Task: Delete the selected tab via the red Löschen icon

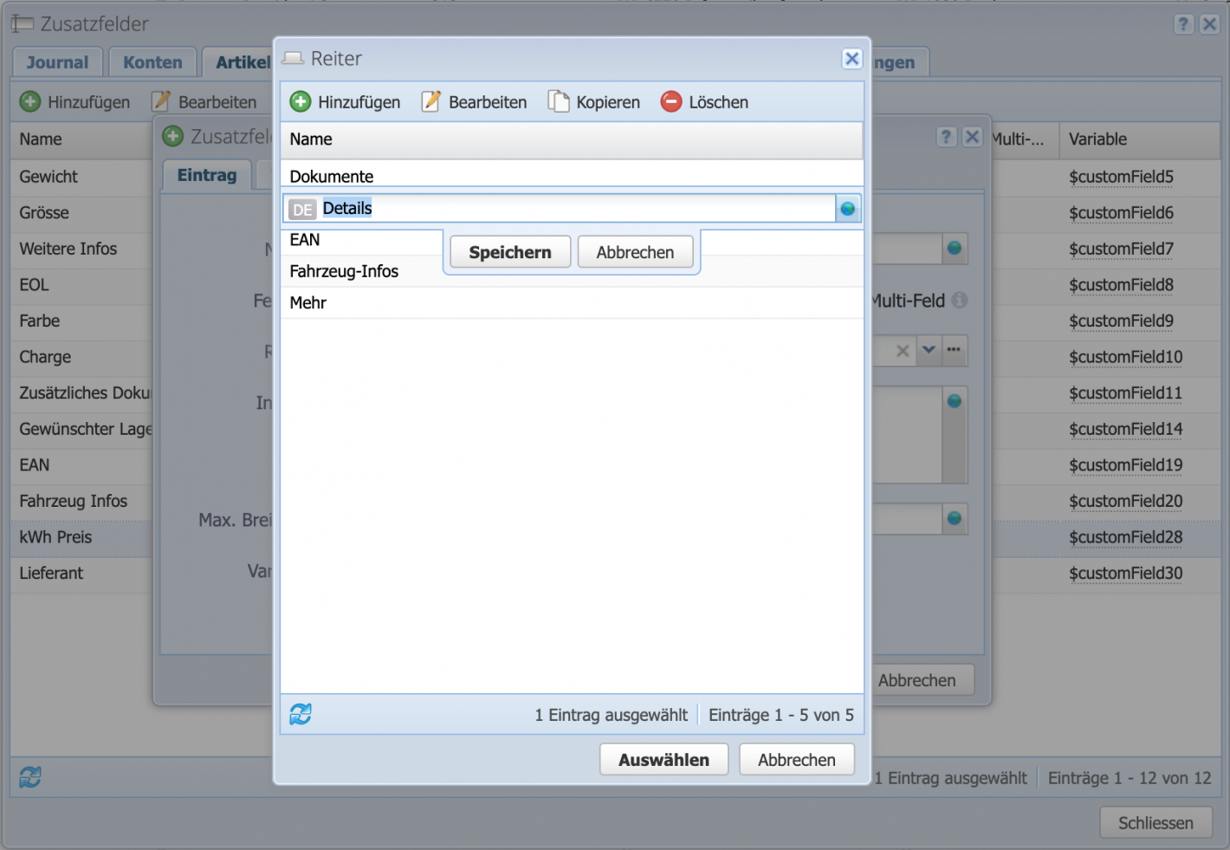Action: 670,101
